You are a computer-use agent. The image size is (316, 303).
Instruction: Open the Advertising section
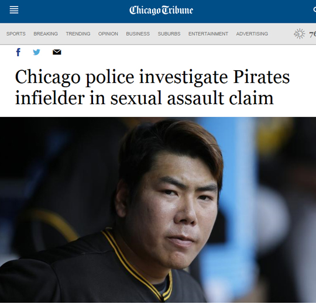[x=252, y=34]
